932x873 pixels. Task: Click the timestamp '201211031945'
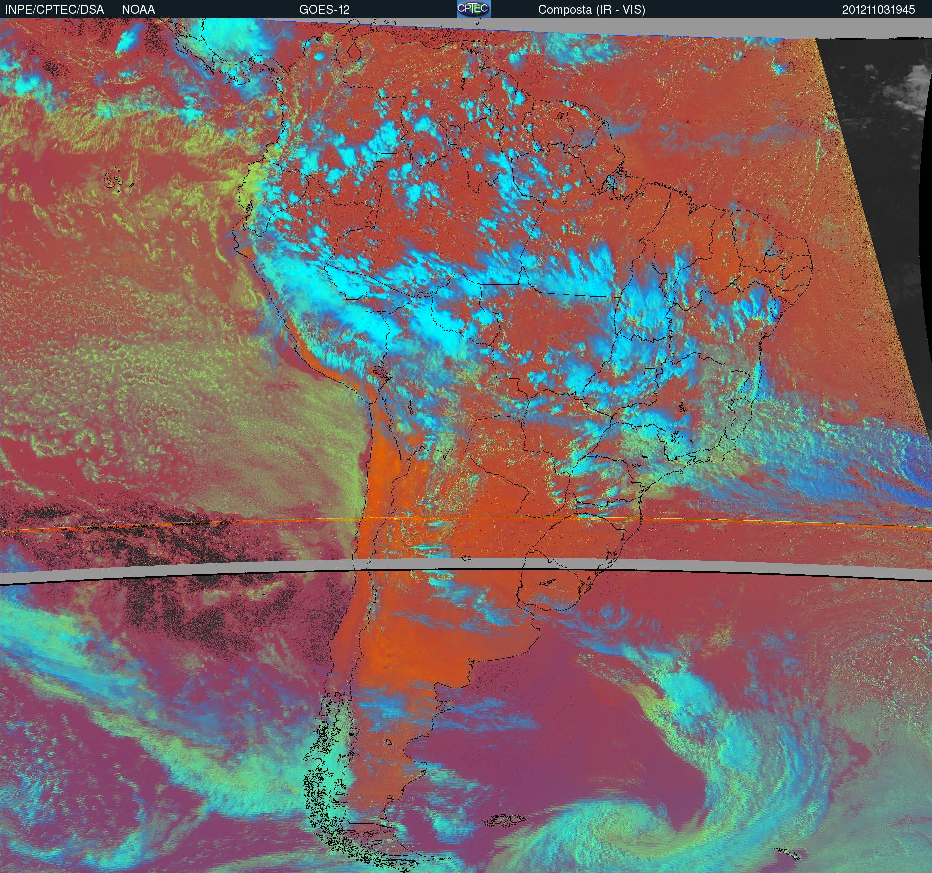[879, 10]
